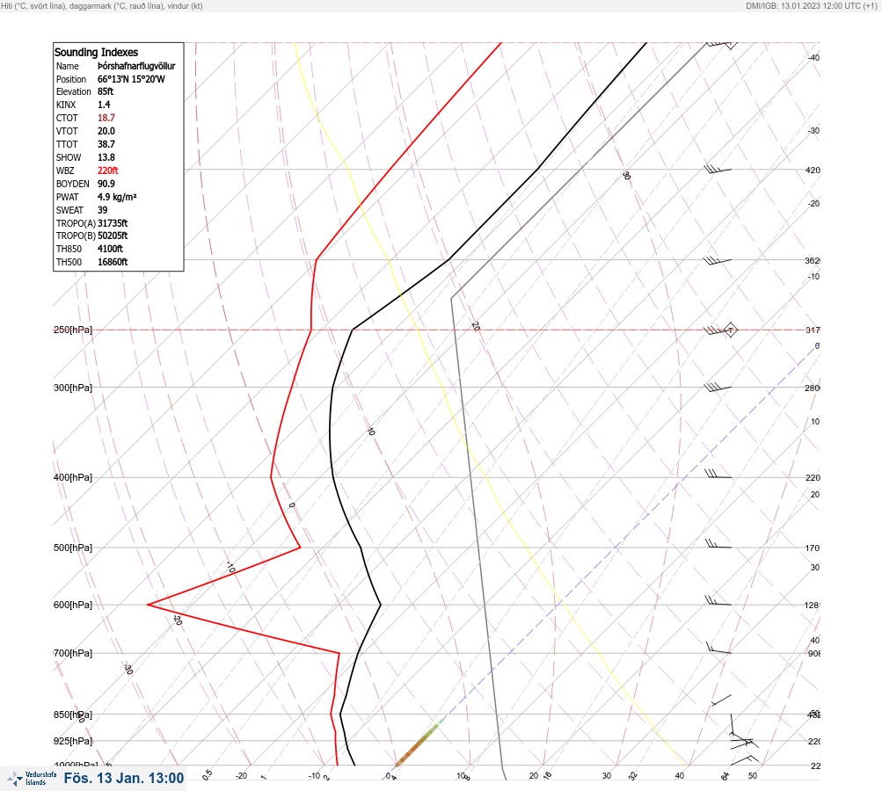Image resolution: width=882 pixels, height=791 pixels.
Task: Click the 850[hPa] pressure label
Action: pos(73,715)
